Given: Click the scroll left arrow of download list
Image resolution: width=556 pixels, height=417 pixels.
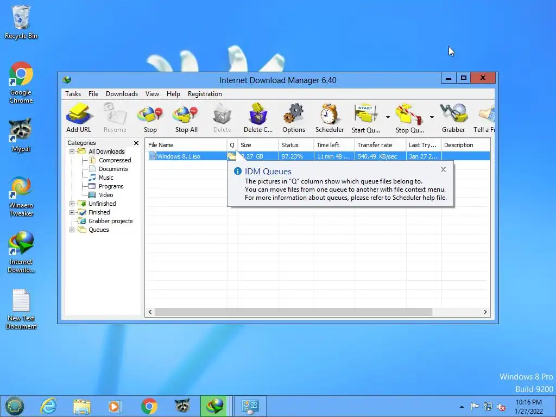Looking at the screenshot, I should pos(150,312).
